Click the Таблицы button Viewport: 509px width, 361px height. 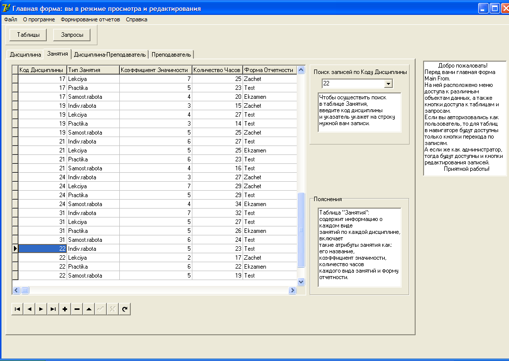[28, 35]
